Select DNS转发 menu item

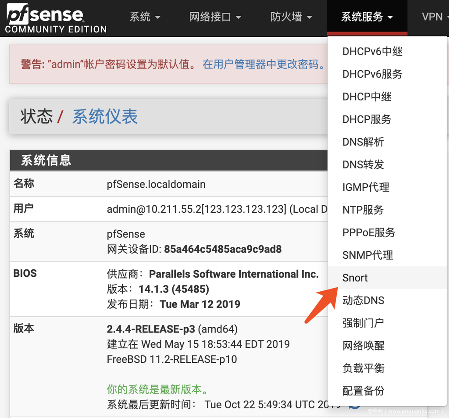point(363,164)
